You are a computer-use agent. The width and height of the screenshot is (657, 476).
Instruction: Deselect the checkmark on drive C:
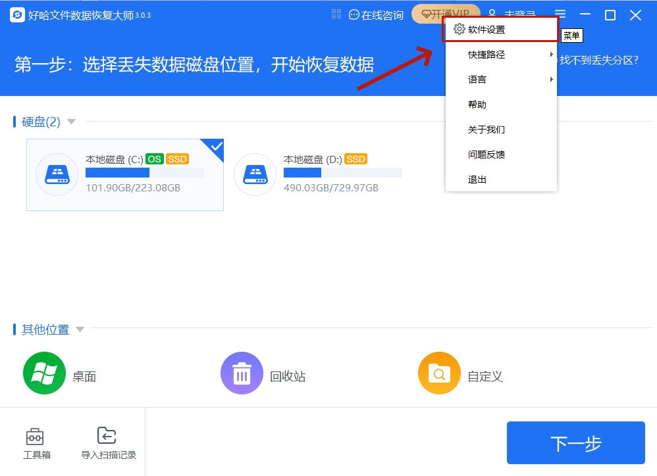(215, 147)
